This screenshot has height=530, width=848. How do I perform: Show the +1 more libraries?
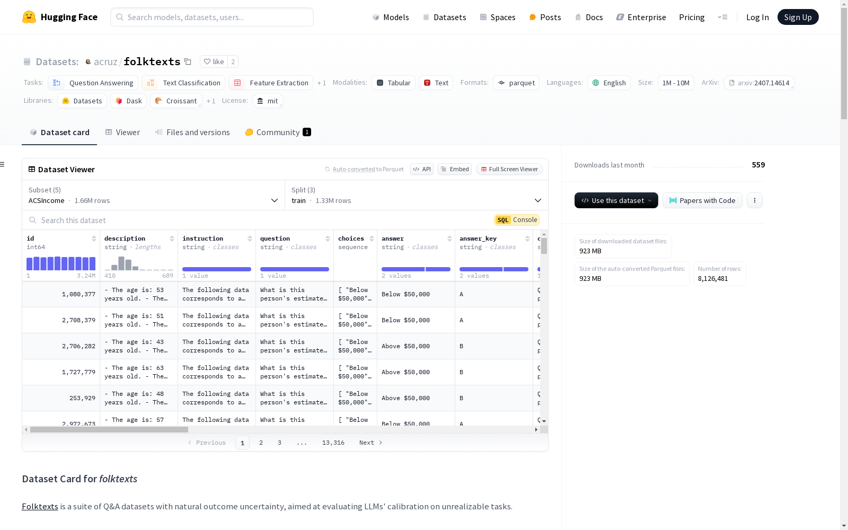click(211, 101)
